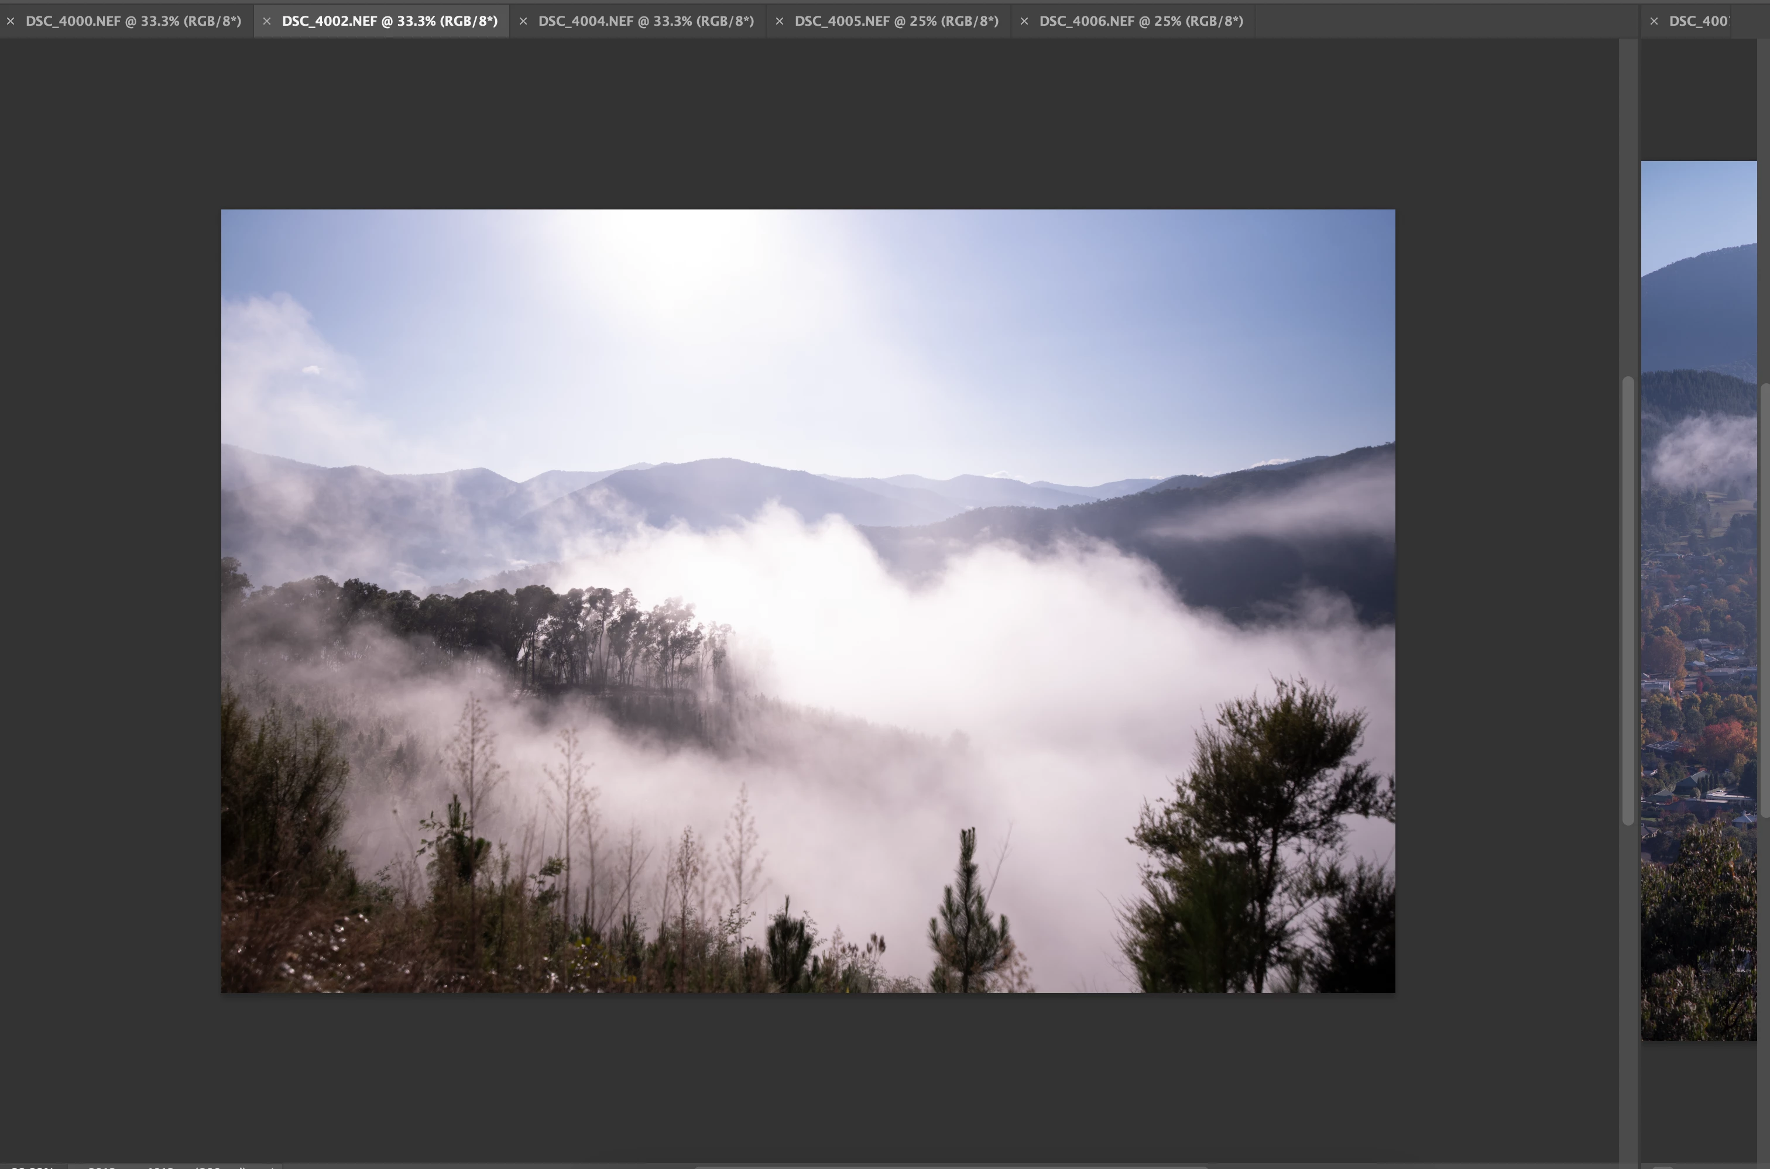Close the DSC_4004.NEF document tab

tap(523, 22)
